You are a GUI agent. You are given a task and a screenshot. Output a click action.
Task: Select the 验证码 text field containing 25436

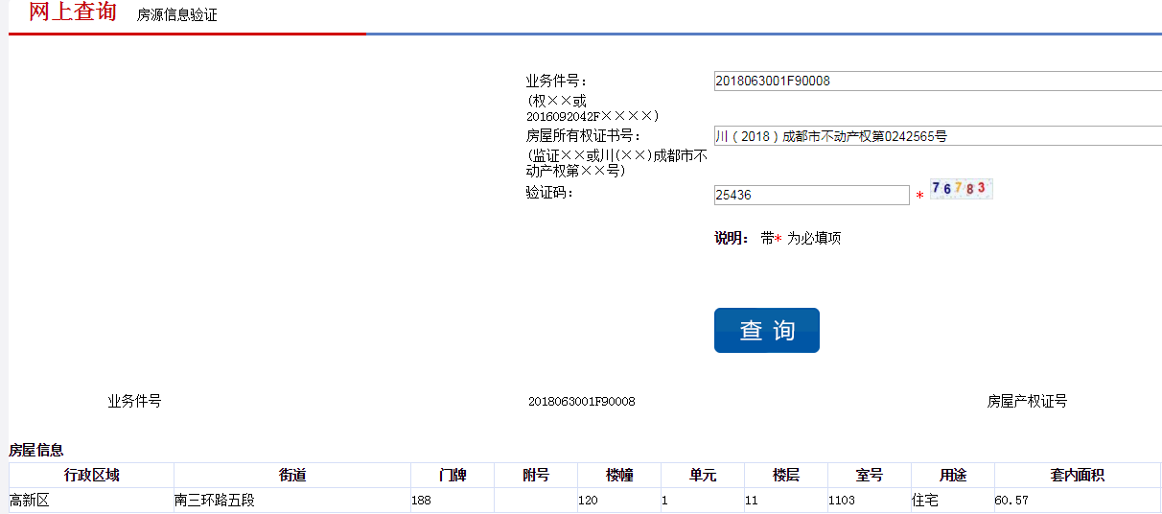tap(811, 195)
